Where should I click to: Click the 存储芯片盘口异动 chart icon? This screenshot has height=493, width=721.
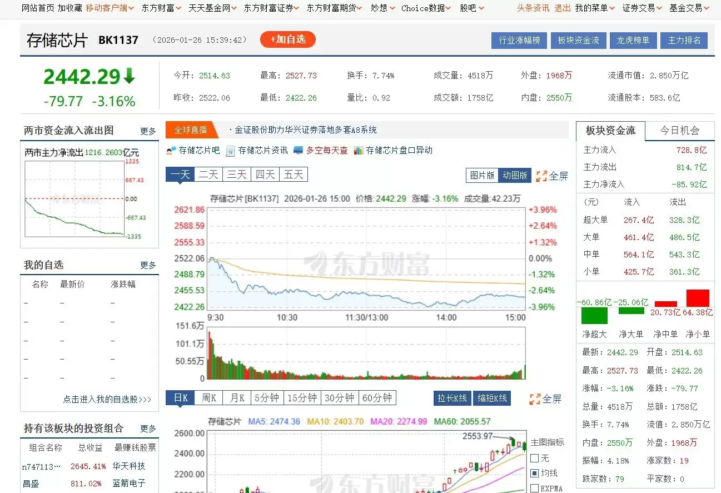click(x=359, y=151)
